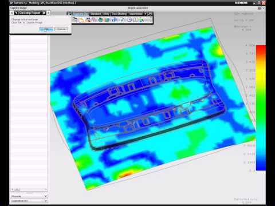Click the green round icon in toolbar
Screen dimensions: 275x206
click(101, 20)
